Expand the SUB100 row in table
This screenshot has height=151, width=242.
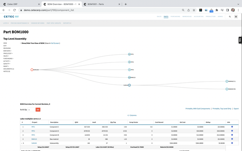22,143
